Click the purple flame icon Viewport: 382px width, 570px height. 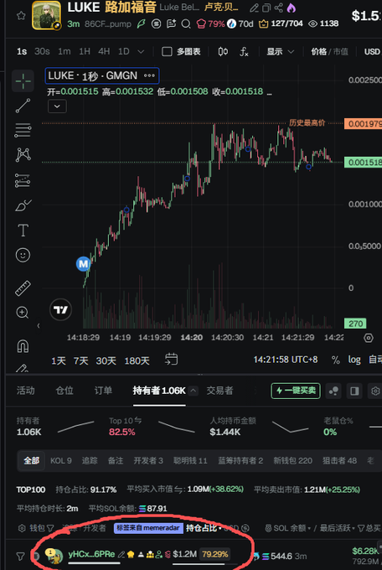[x=291, y=8]
